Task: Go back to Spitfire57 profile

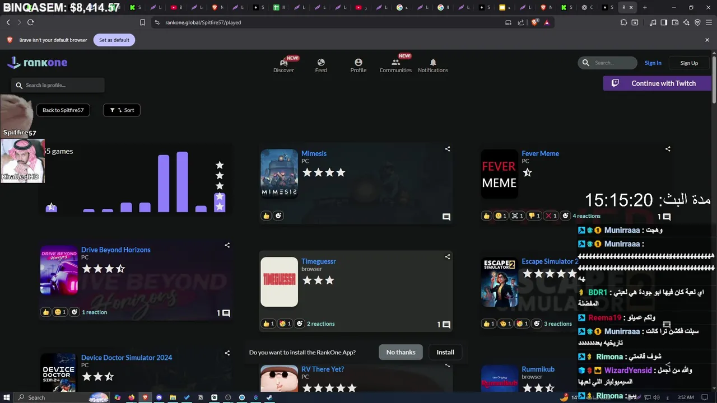Action: 63,110
